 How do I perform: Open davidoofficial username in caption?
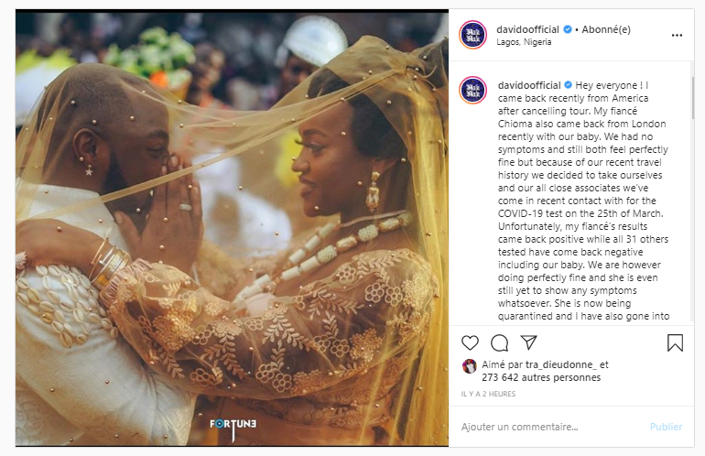[529, 85]
